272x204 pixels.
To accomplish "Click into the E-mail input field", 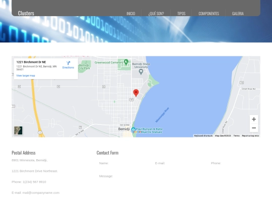I will tap(179, 163).
